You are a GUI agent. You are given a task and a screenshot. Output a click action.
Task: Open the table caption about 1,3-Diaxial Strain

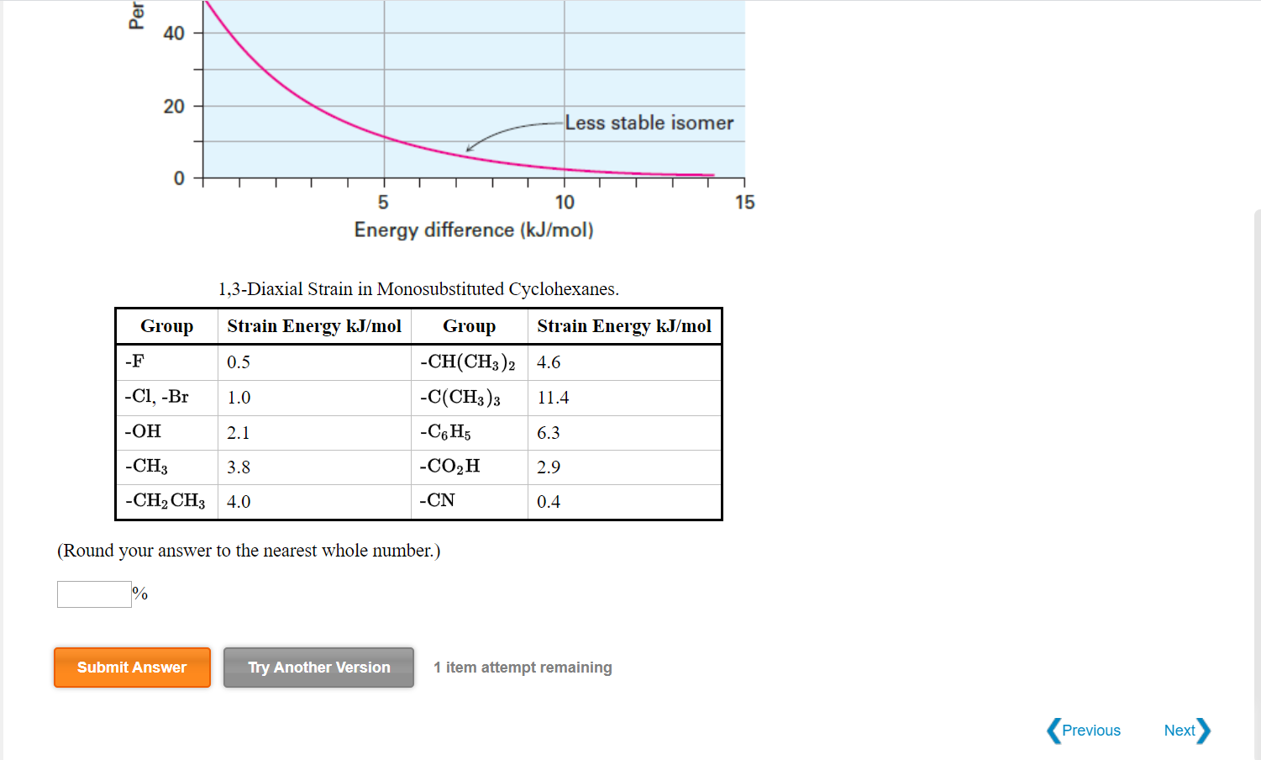point(418,288)
